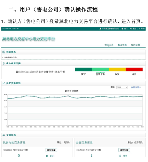This screenshot has height=162, width=148.
Task: Open the 基本信息 tab
Action: coord(122,45)
